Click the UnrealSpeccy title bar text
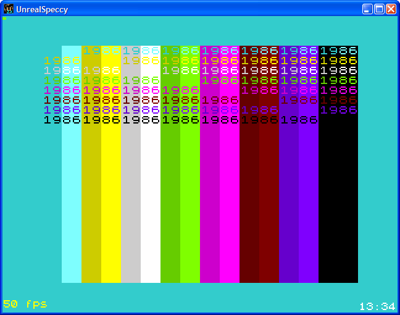This screenshot has width=400, height=315. pos(43,9)
